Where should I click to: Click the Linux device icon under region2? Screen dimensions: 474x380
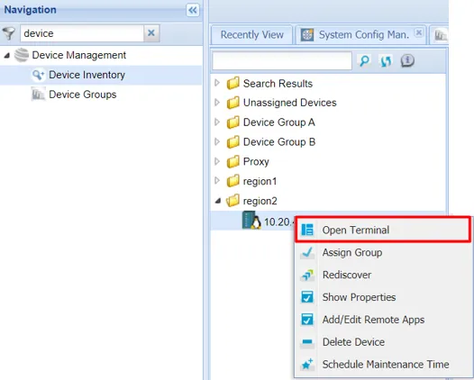(x=251, y=221)
